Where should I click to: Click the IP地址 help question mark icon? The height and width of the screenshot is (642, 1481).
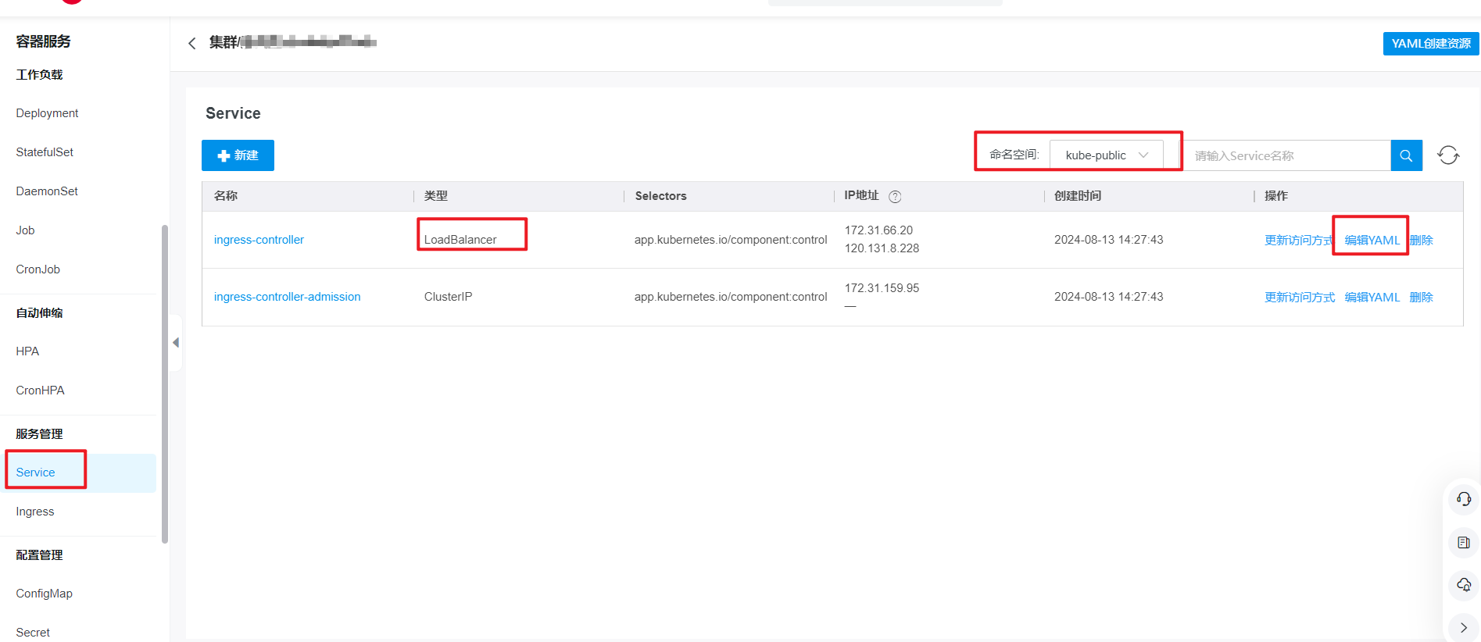[895, 197]
